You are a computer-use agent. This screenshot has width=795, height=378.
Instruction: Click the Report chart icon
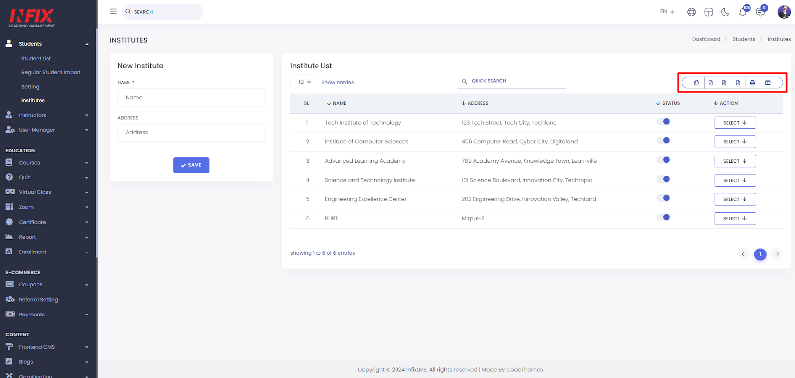[x=9, y=237]
